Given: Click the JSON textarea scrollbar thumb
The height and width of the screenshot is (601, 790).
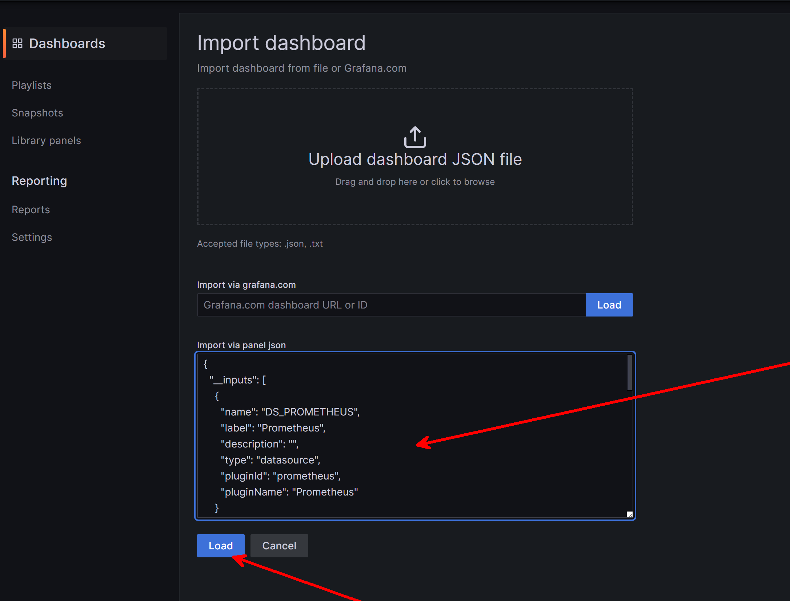Looking at the screenshot, I should pos(629,373).
